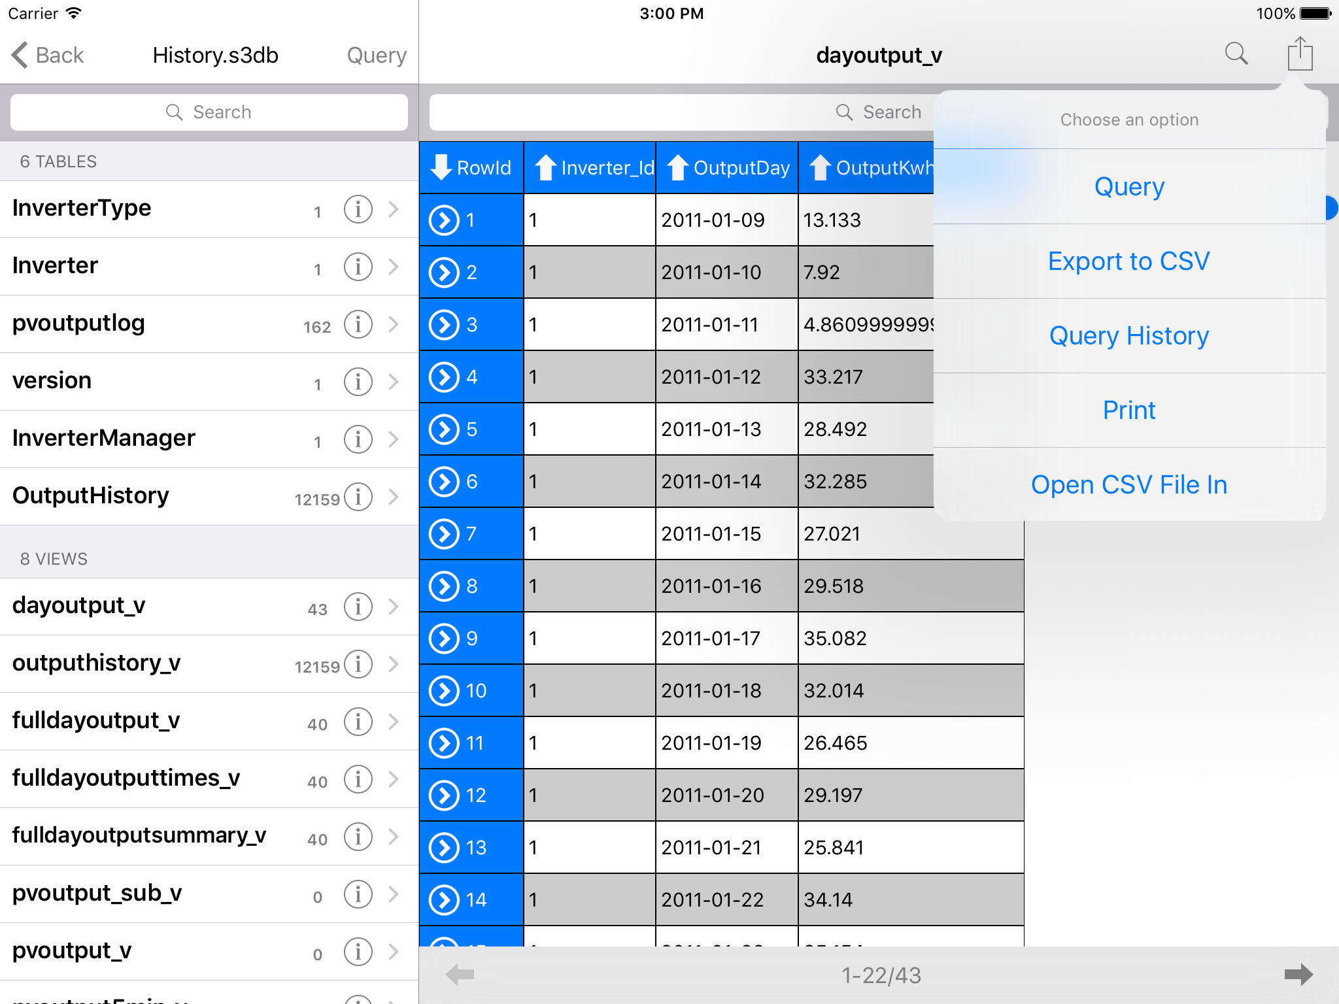This screenshot has width=1339, height=1004.
Task: Open info for the pvoutputlog table
Action: [x=358, y=324]
